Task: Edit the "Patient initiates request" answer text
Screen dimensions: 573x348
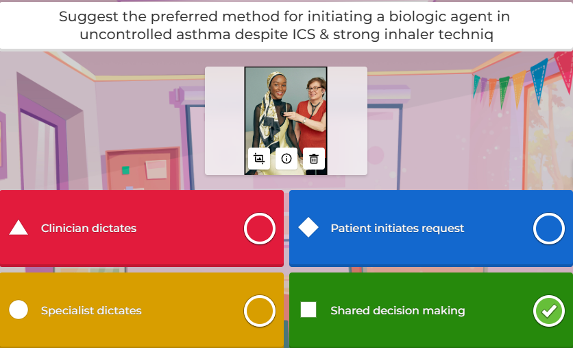Action: [x=398, y=229]
